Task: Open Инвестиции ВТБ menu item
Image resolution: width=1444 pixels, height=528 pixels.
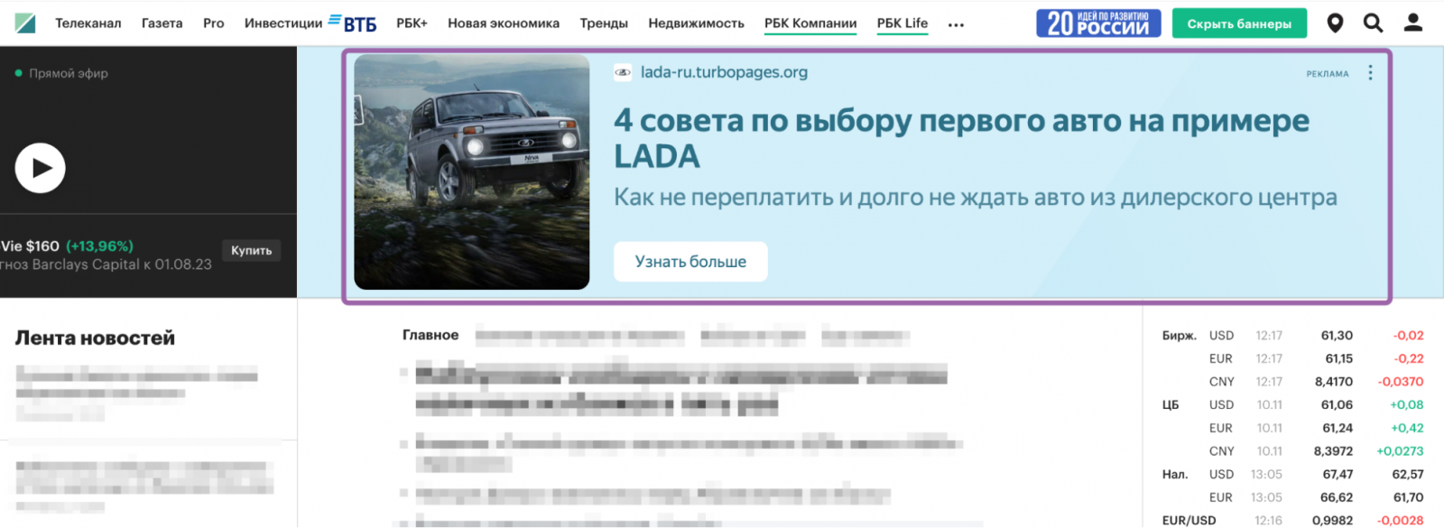Action: pyautogui.click(x=310, y=23)
